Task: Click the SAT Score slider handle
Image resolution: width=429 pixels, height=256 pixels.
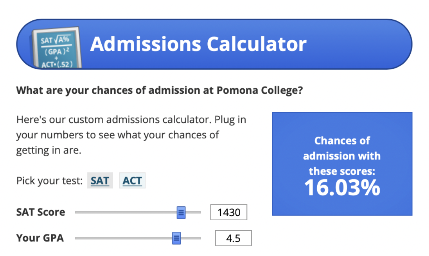Action: [181, 212]
